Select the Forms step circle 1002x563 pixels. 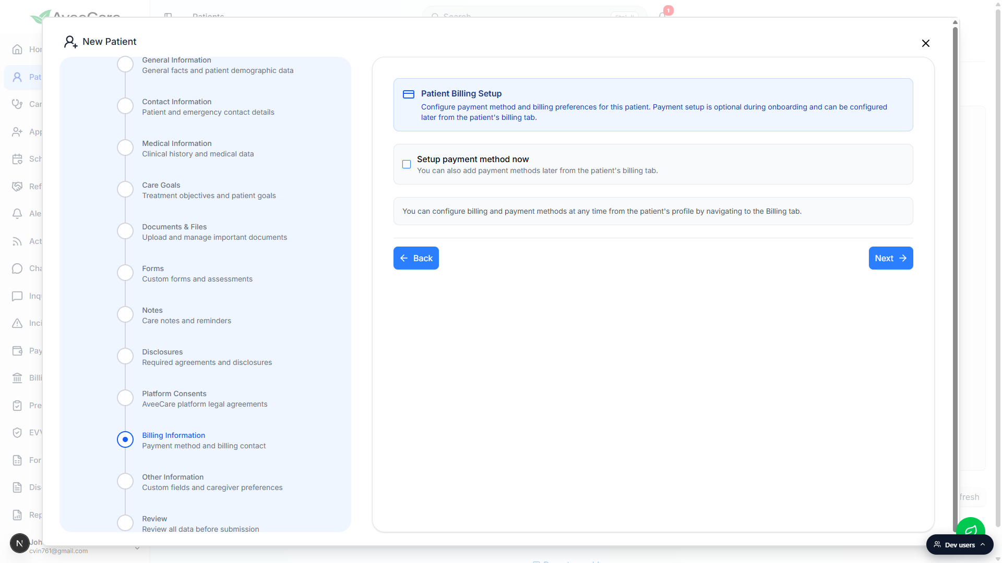125,273
